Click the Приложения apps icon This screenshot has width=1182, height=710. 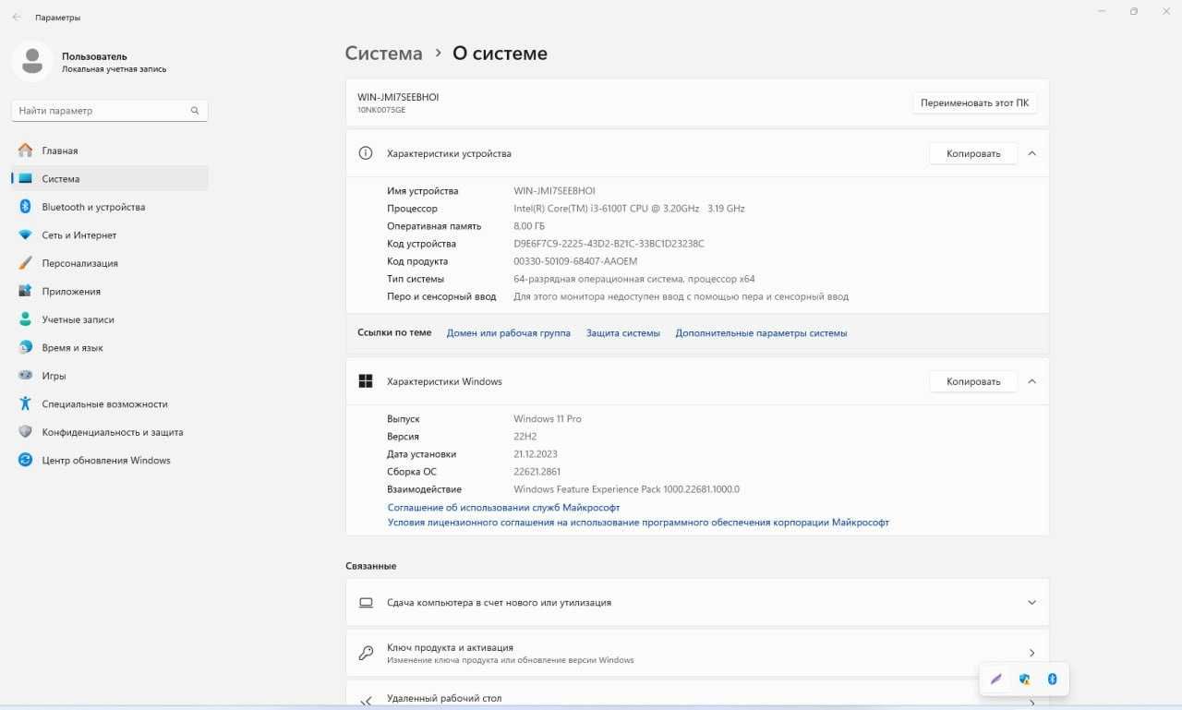tap(25, 292)
